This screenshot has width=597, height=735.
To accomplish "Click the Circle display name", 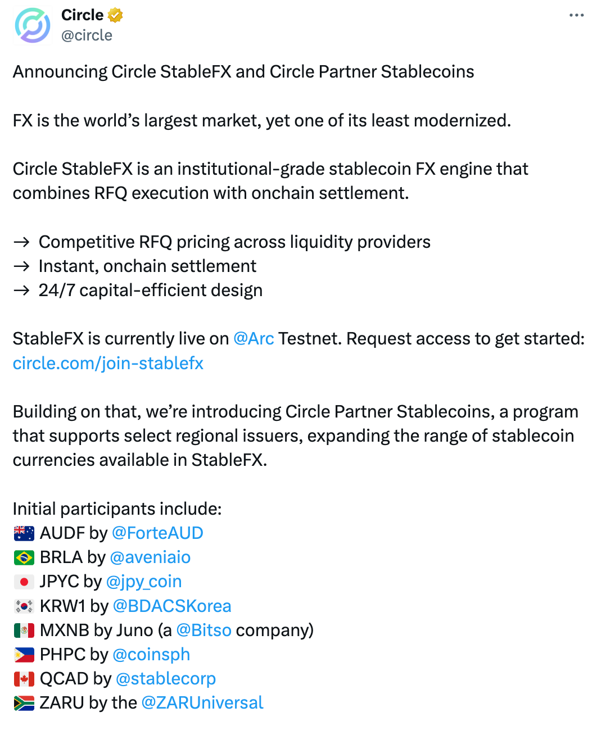I will coord(82,15).
